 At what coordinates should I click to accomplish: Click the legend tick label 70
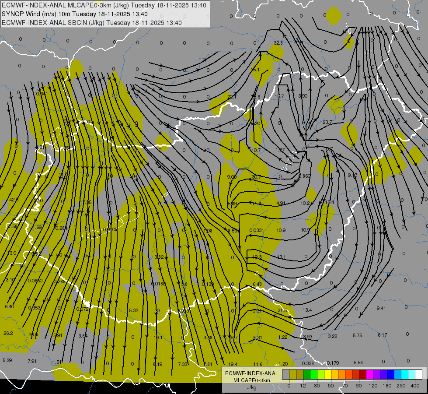(x=345, y=386)
